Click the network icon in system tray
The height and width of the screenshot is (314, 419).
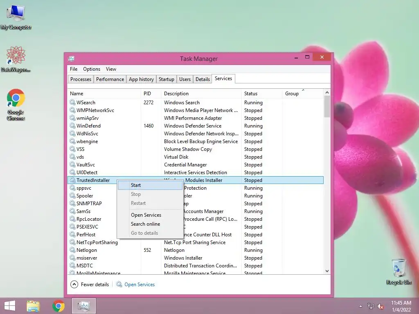371,306
